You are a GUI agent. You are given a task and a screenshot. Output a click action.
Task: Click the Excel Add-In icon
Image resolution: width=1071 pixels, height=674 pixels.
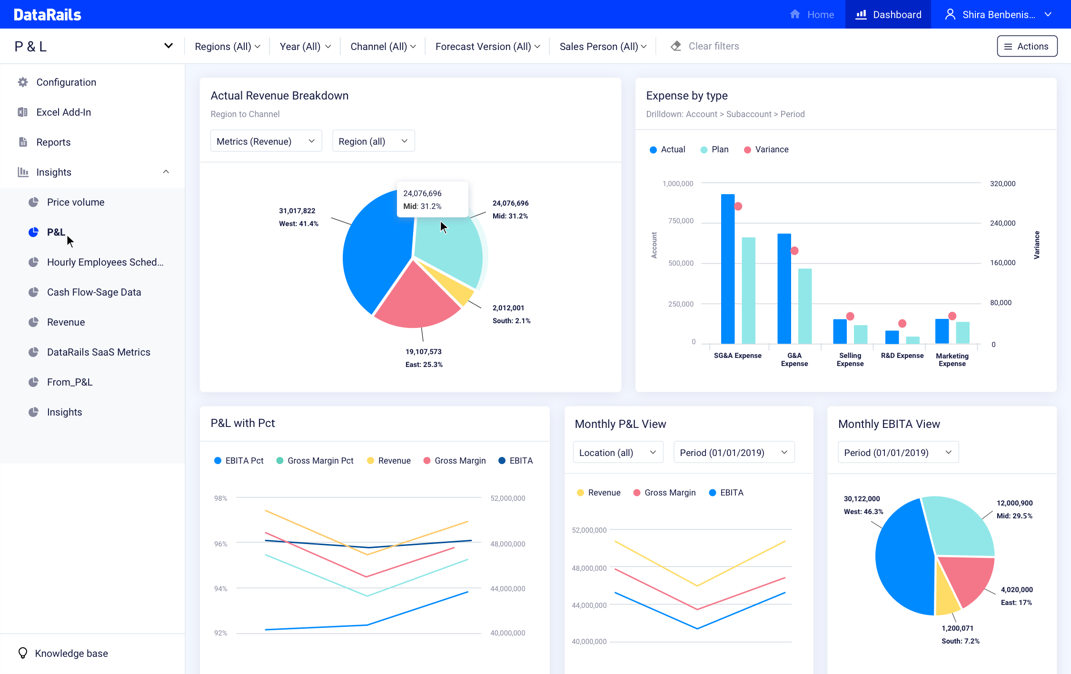(23, 112)
